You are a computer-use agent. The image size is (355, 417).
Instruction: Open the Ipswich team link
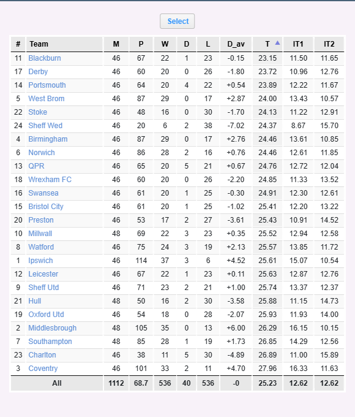pyautogui.click(x=40, y=261)
